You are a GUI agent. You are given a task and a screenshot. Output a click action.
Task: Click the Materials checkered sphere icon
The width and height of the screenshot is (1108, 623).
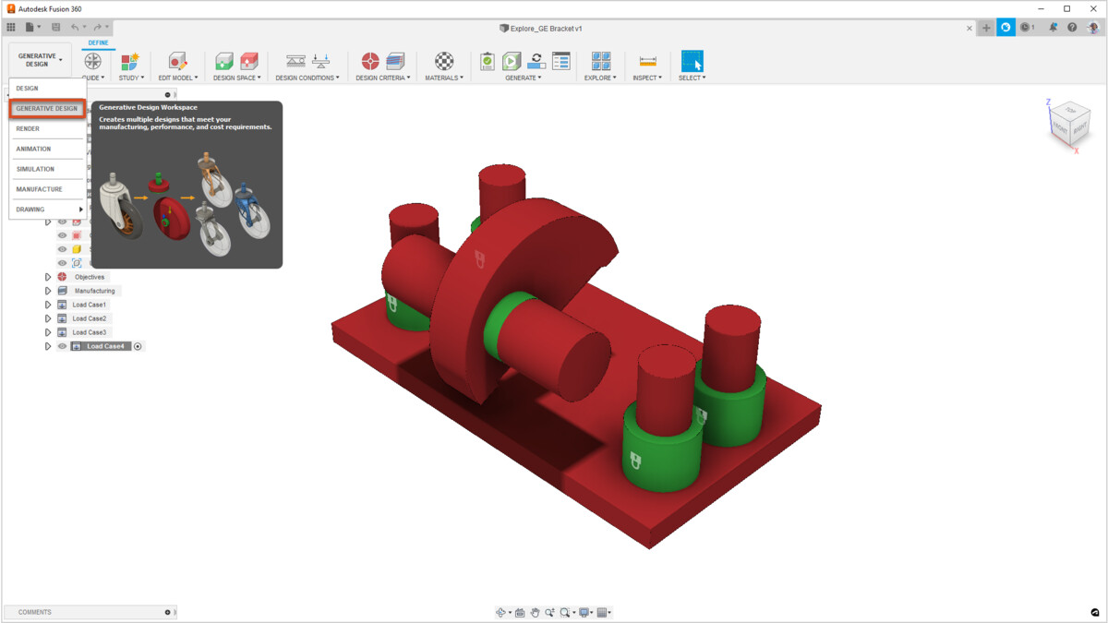444,61
